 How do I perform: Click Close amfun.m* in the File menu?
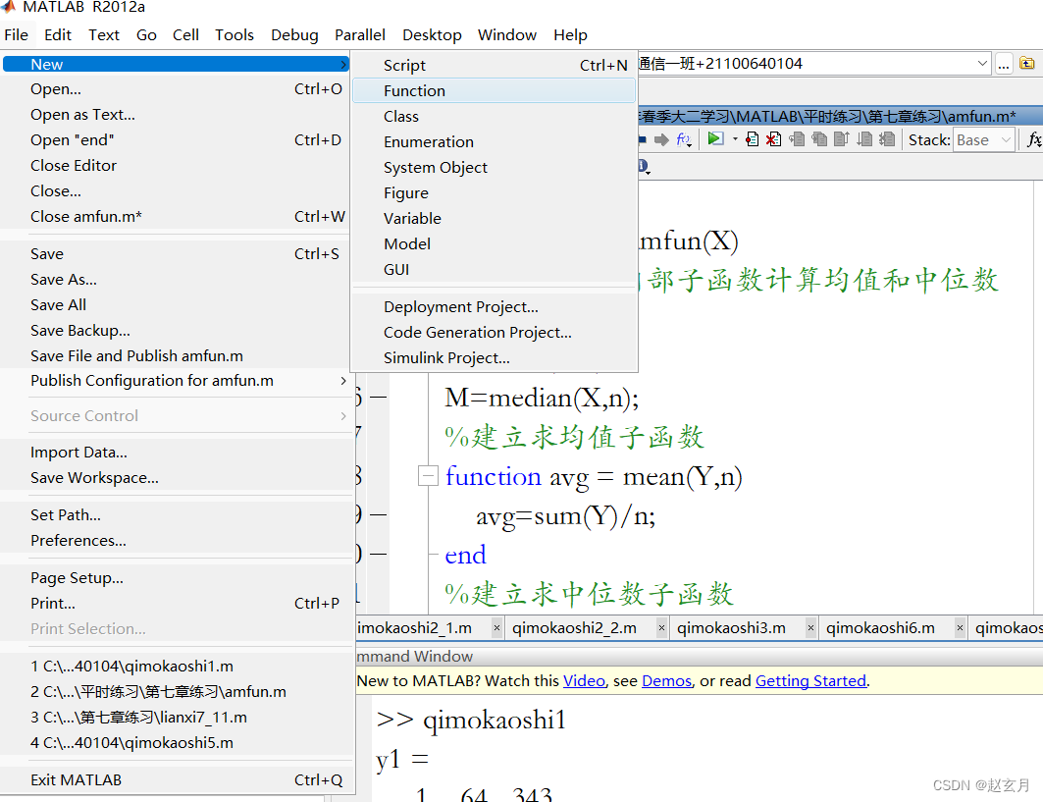click(x=178, y=216)
